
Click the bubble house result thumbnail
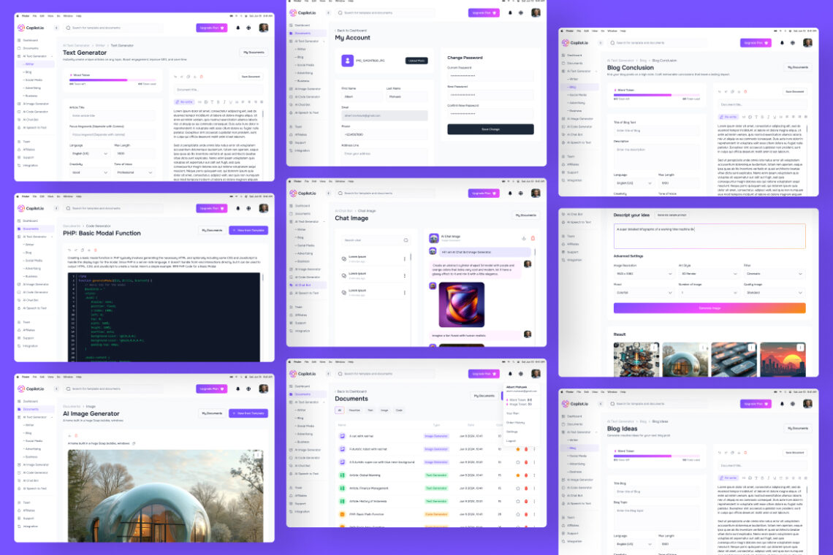click(x=685, y=359)
